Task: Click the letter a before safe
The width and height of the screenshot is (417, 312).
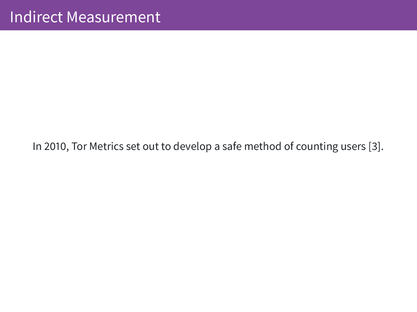Action: pyautogui.click(x=217, y=147)
